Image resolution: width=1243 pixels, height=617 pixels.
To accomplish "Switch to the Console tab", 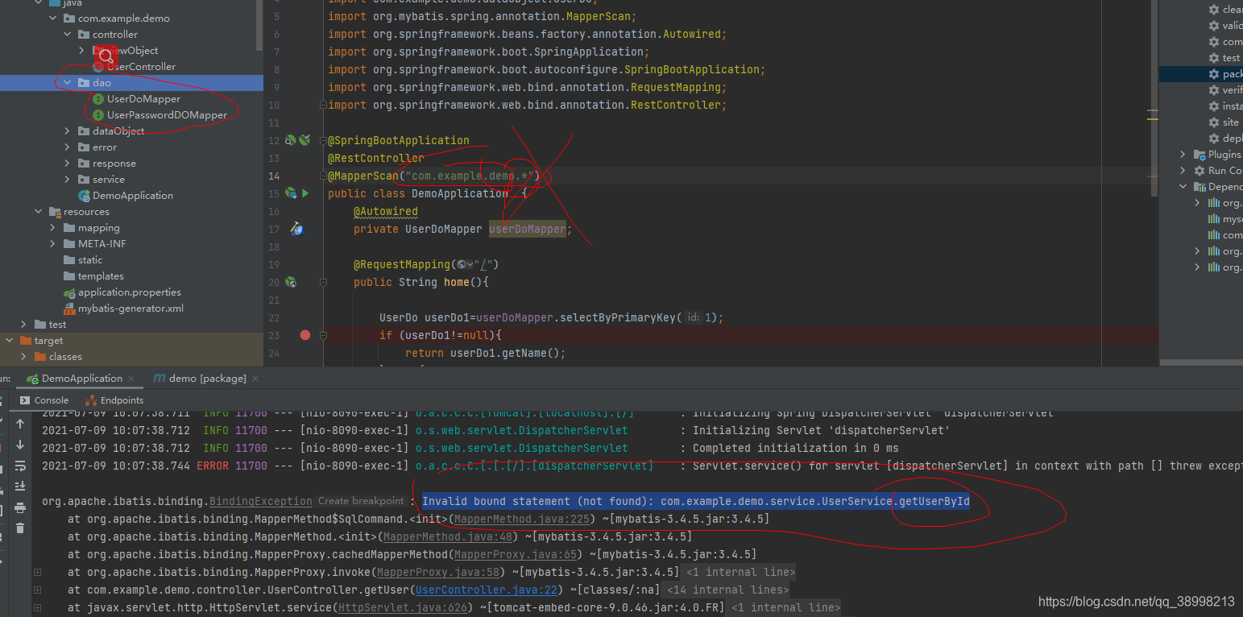I will [44, 400].
